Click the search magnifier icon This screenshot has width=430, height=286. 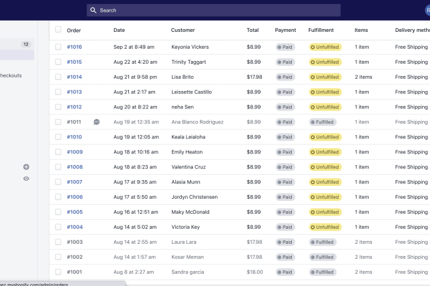93,10
